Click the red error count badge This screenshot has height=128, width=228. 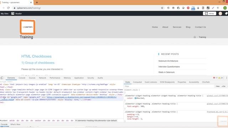(215, 78)
